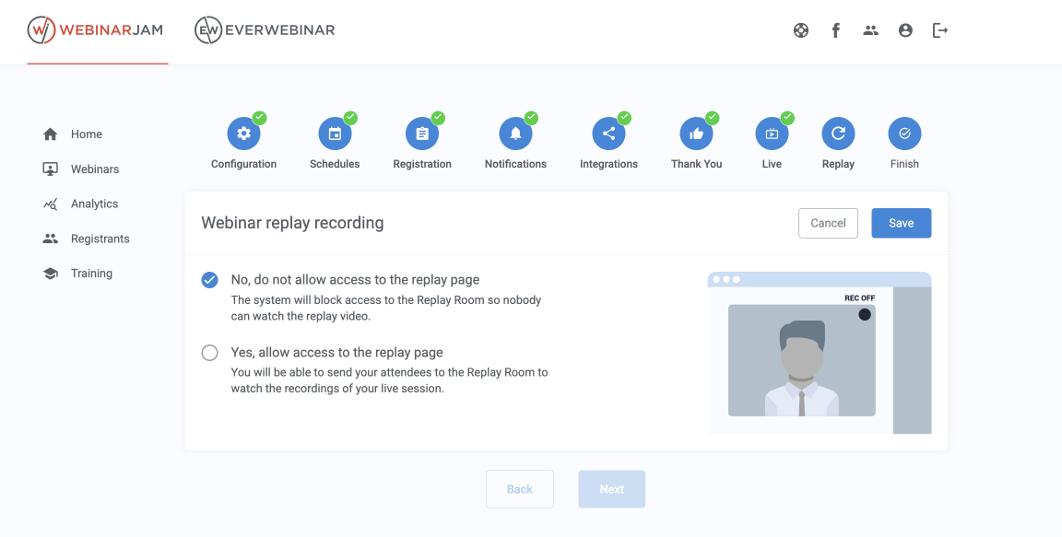Select 'Yes, allow access to replay page'
Screen dimensions: 1062x537
210,353
